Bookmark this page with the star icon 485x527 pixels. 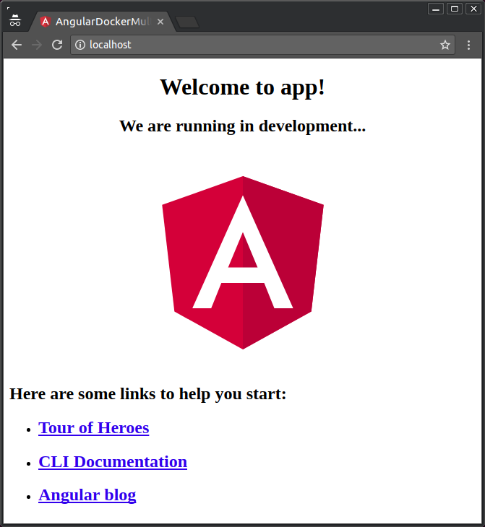(445, 45)
